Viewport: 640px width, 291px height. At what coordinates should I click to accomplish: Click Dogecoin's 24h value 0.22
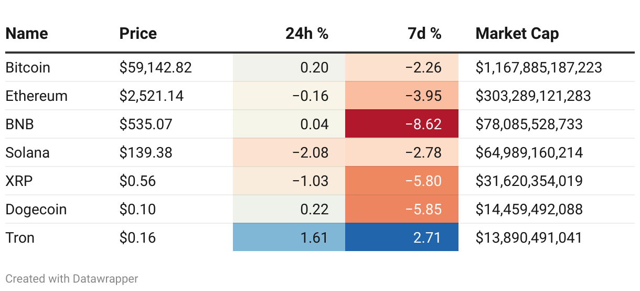tap(316, 209)
